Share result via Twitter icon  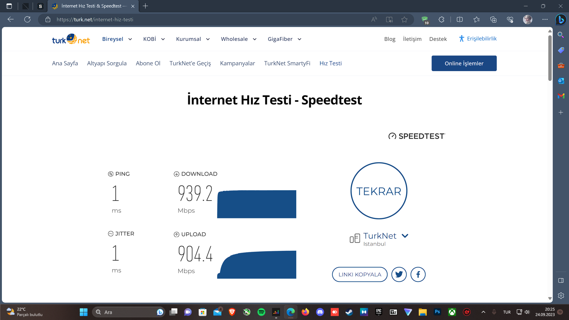pos(399,274)
